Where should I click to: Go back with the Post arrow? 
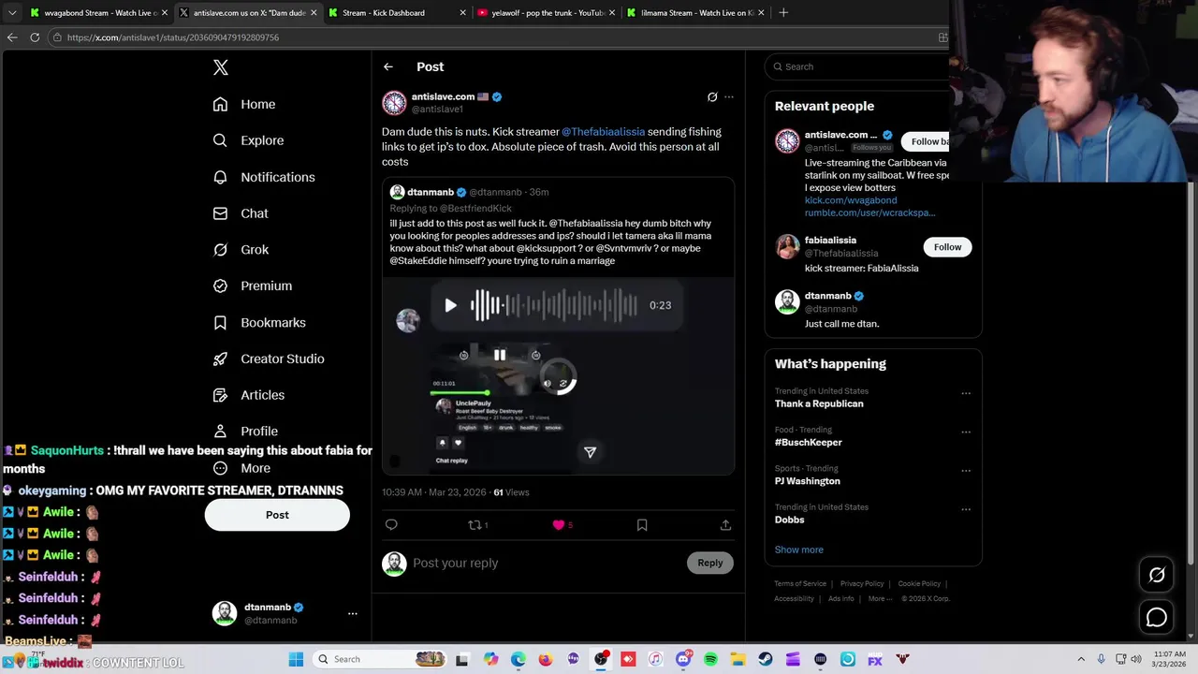[388, 66]
